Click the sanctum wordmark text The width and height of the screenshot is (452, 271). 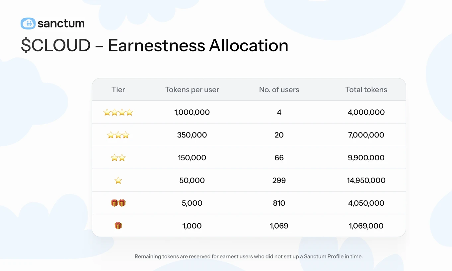coord(61,24)
